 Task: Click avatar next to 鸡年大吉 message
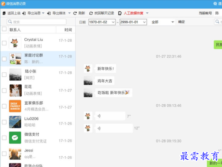pyautogui.click(x=88, y=81)
